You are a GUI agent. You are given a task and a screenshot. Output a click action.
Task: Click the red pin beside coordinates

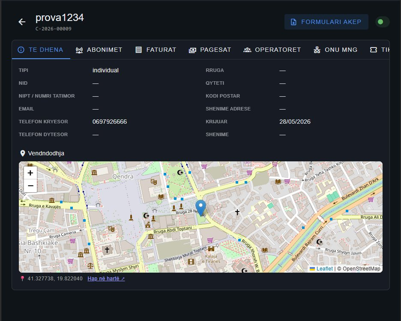pyautogui.click(x=22, y=279)
